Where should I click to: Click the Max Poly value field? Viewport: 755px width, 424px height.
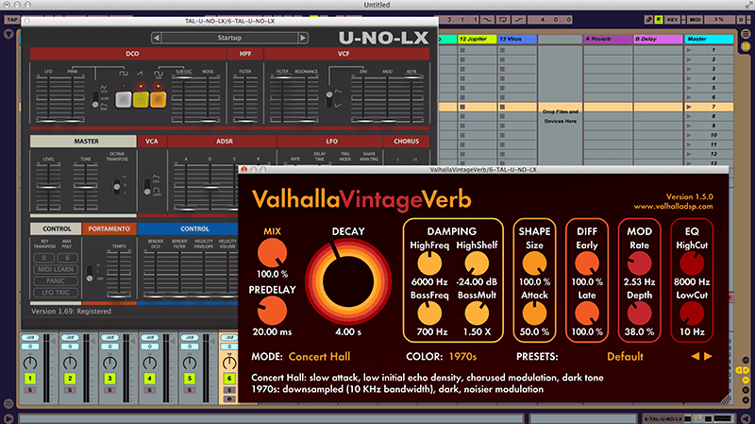tap(67, 258)
